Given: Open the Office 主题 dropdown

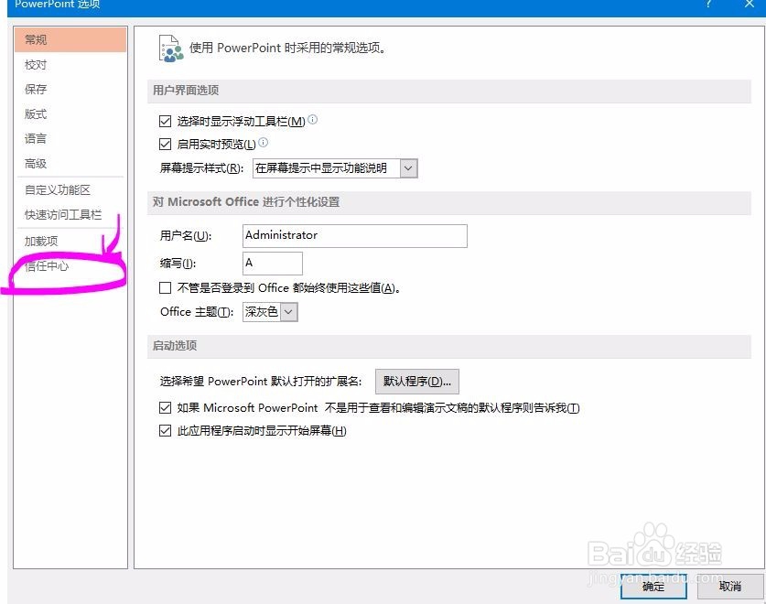Looking at the screenshot, I should (288, 312).
